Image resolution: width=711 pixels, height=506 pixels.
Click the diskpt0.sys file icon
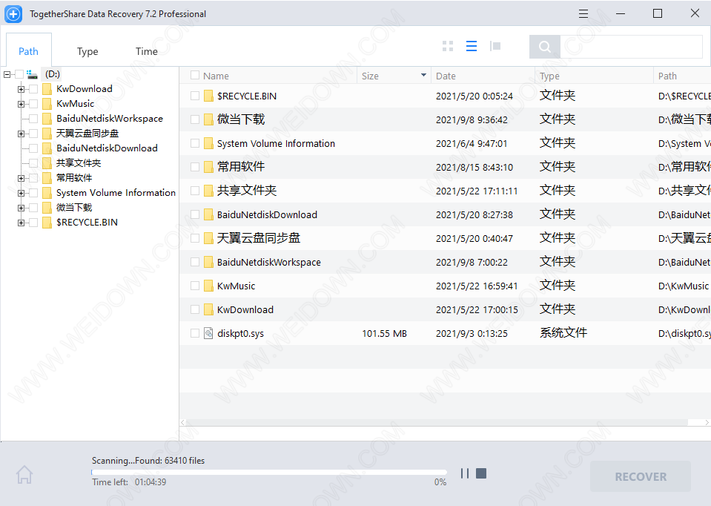click(x=208, y=333)
